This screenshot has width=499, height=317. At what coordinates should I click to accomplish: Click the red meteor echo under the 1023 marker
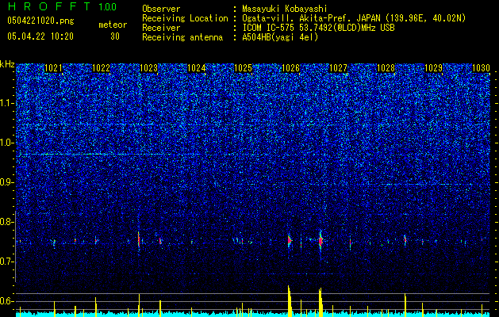tap(139, 240)
